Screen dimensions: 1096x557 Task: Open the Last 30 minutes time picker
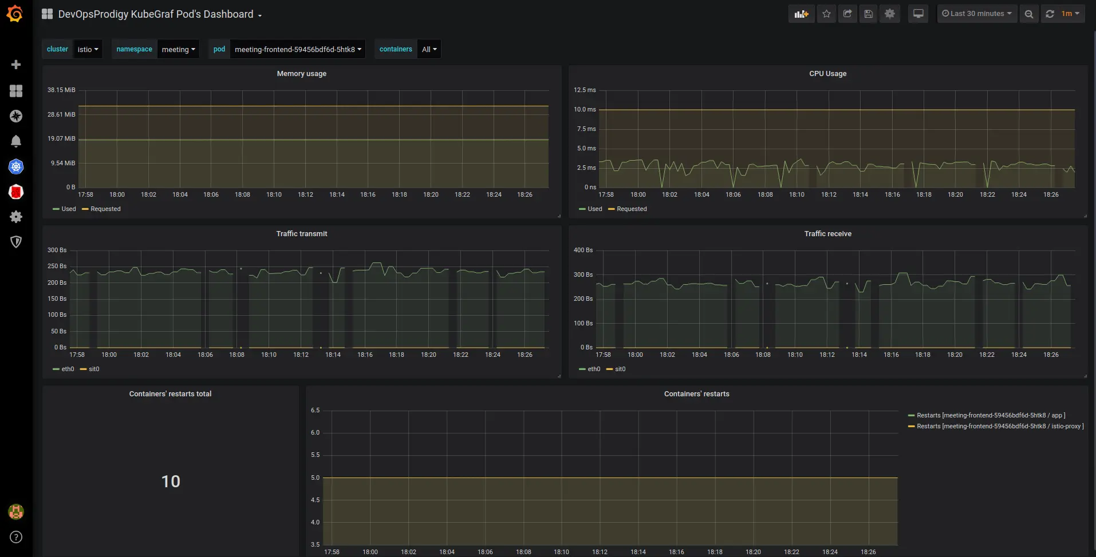pyautogui.click(x=977, y=14)
